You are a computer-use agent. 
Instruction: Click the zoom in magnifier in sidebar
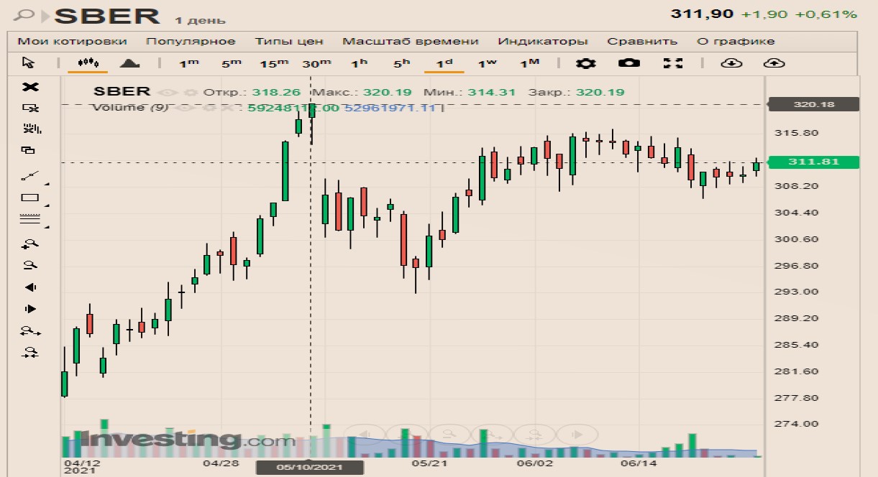pyautogui.click(x=29, y=245)
